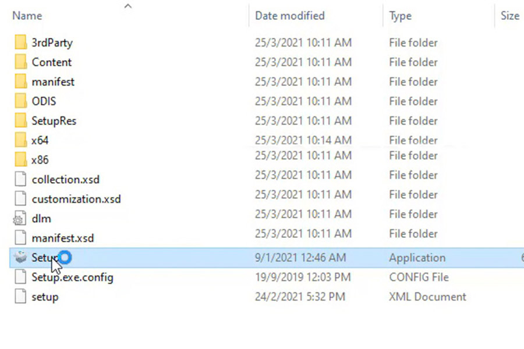Select the setup XML Document file name
524x349 pixels.
click(x=45, y=297)
